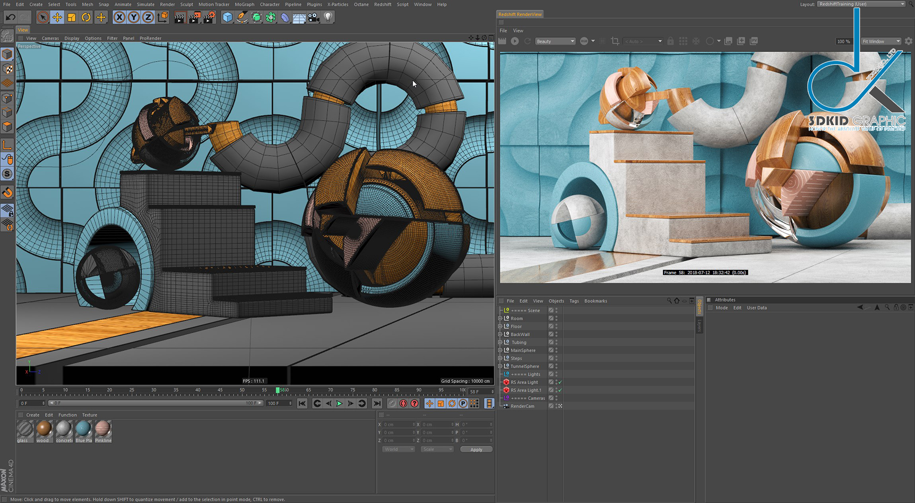Expand the MainSphere object in the tree
The image size is (915, 503).
[x=500, y=351]
